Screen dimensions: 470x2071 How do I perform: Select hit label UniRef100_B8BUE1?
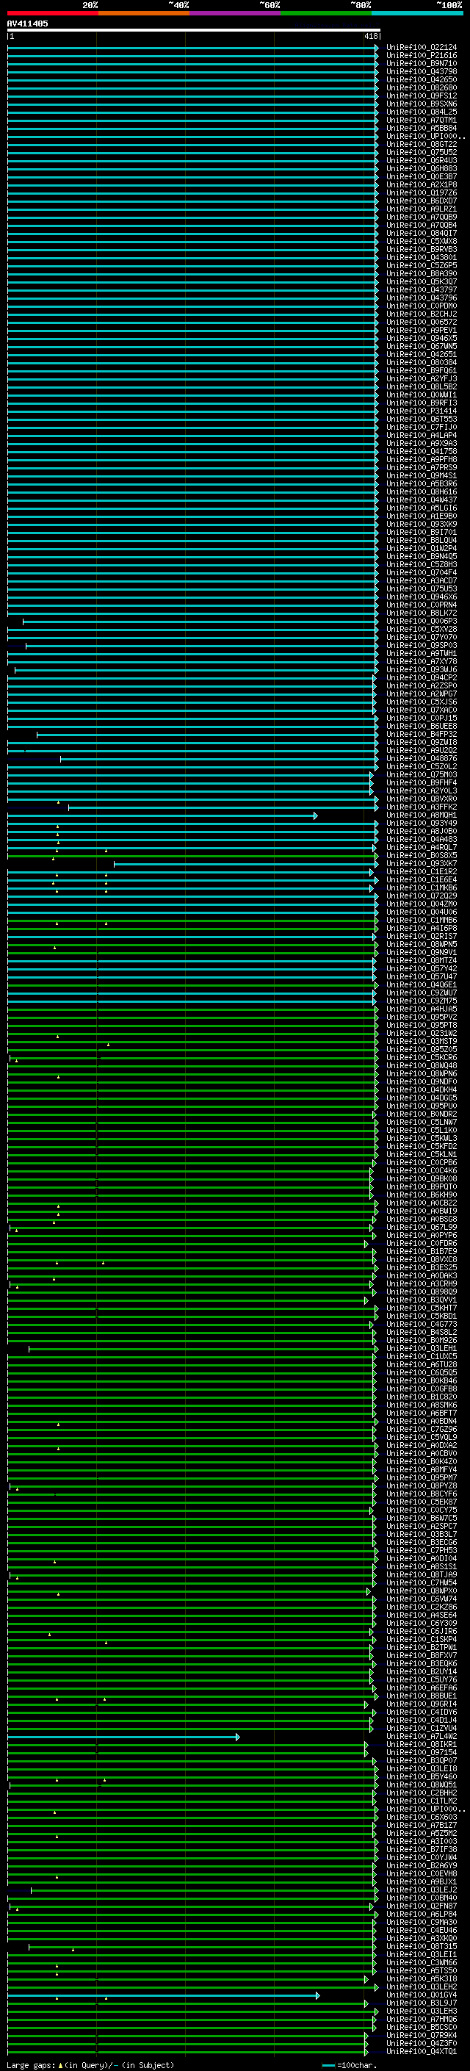422,1696
